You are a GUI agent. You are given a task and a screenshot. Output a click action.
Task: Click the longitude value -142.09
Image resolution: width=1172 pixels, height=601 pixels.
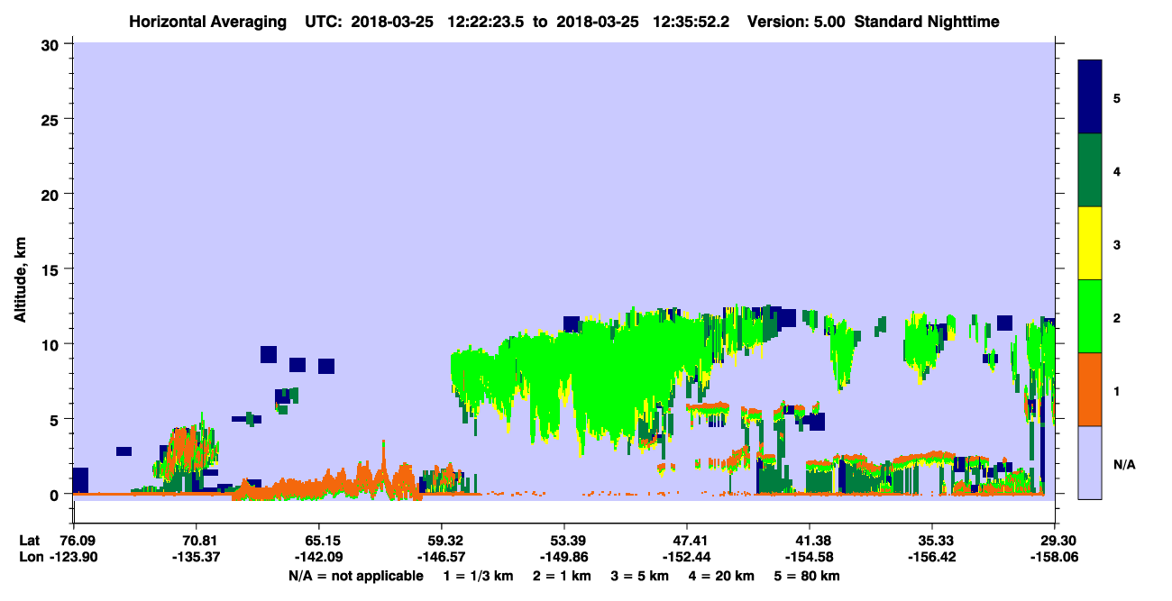coord(319,557)
